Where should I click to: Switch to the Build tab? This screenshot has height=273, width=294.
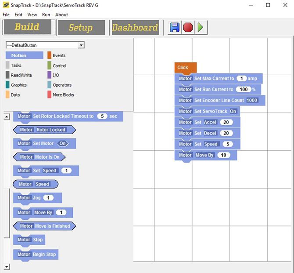pyautogui.click(x=28, y=27)
